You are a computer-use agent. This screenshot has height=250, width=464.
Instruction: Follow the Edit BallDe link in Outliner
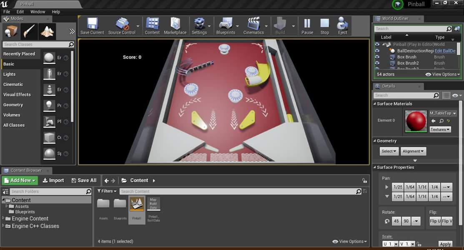445,51
